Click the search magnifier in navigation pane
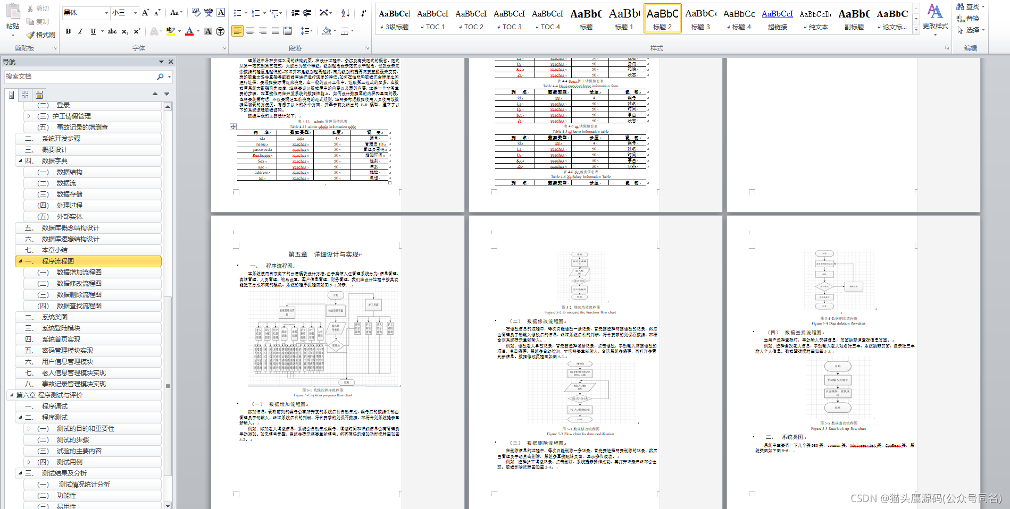The image size is (1010, 509). [x=160, y=77]
